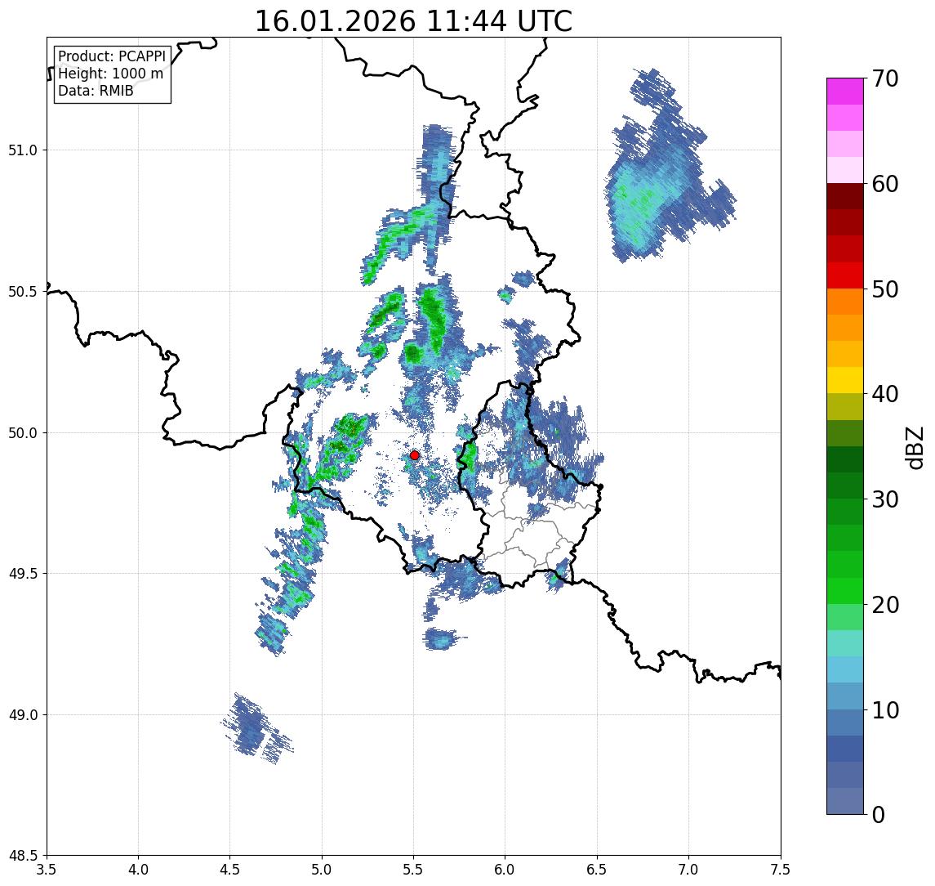935x886 pixels.
Task: Click the longitude axis label 4.0
Action: (x=138, y=870)
